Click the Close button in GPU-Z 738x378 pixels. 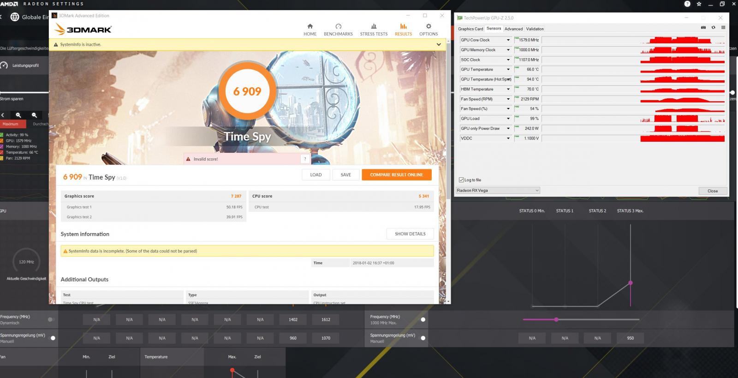(x=713, y=191)
